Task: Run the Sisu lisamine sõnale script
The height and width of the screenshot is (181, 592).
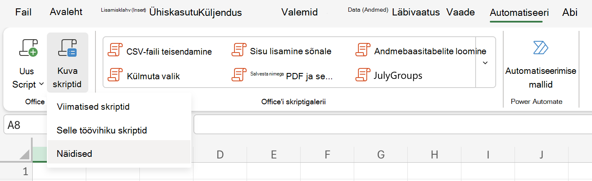Action: [282, 51]
